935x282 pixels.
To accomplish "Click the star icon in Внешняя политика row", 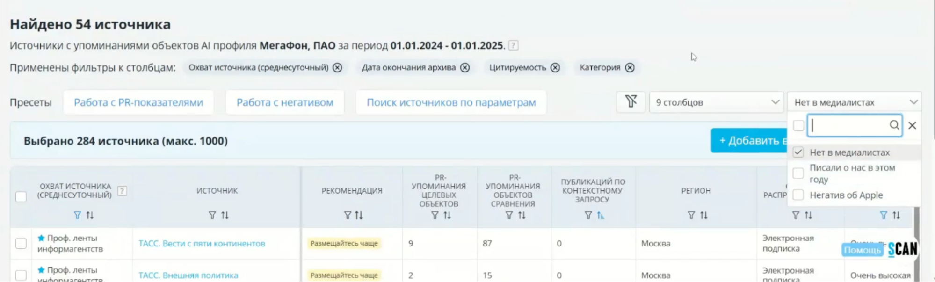I will tap(41, 270).
